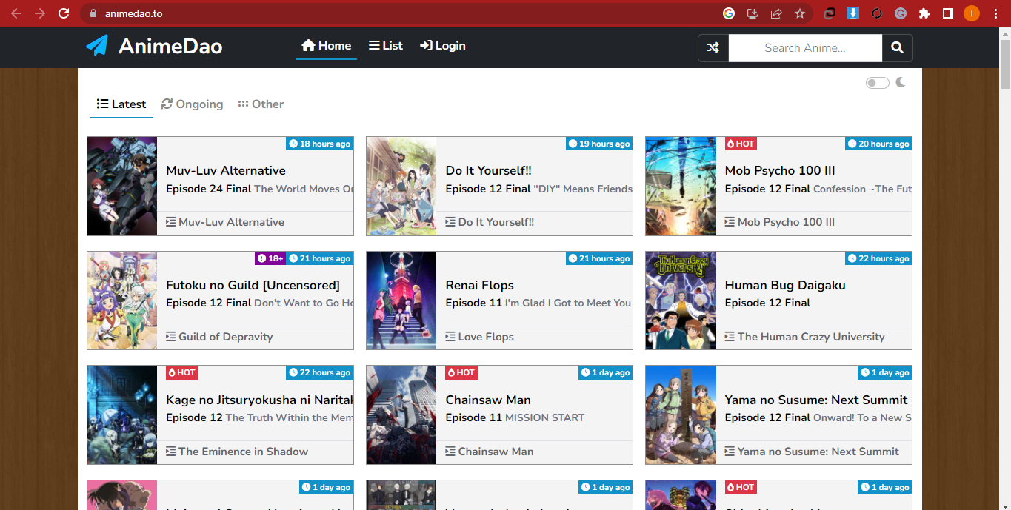This screenshot has width=1011, height=510.
Task: Toggle the dark mode switch
Action: pyautogui.click(x=878, y=83)
